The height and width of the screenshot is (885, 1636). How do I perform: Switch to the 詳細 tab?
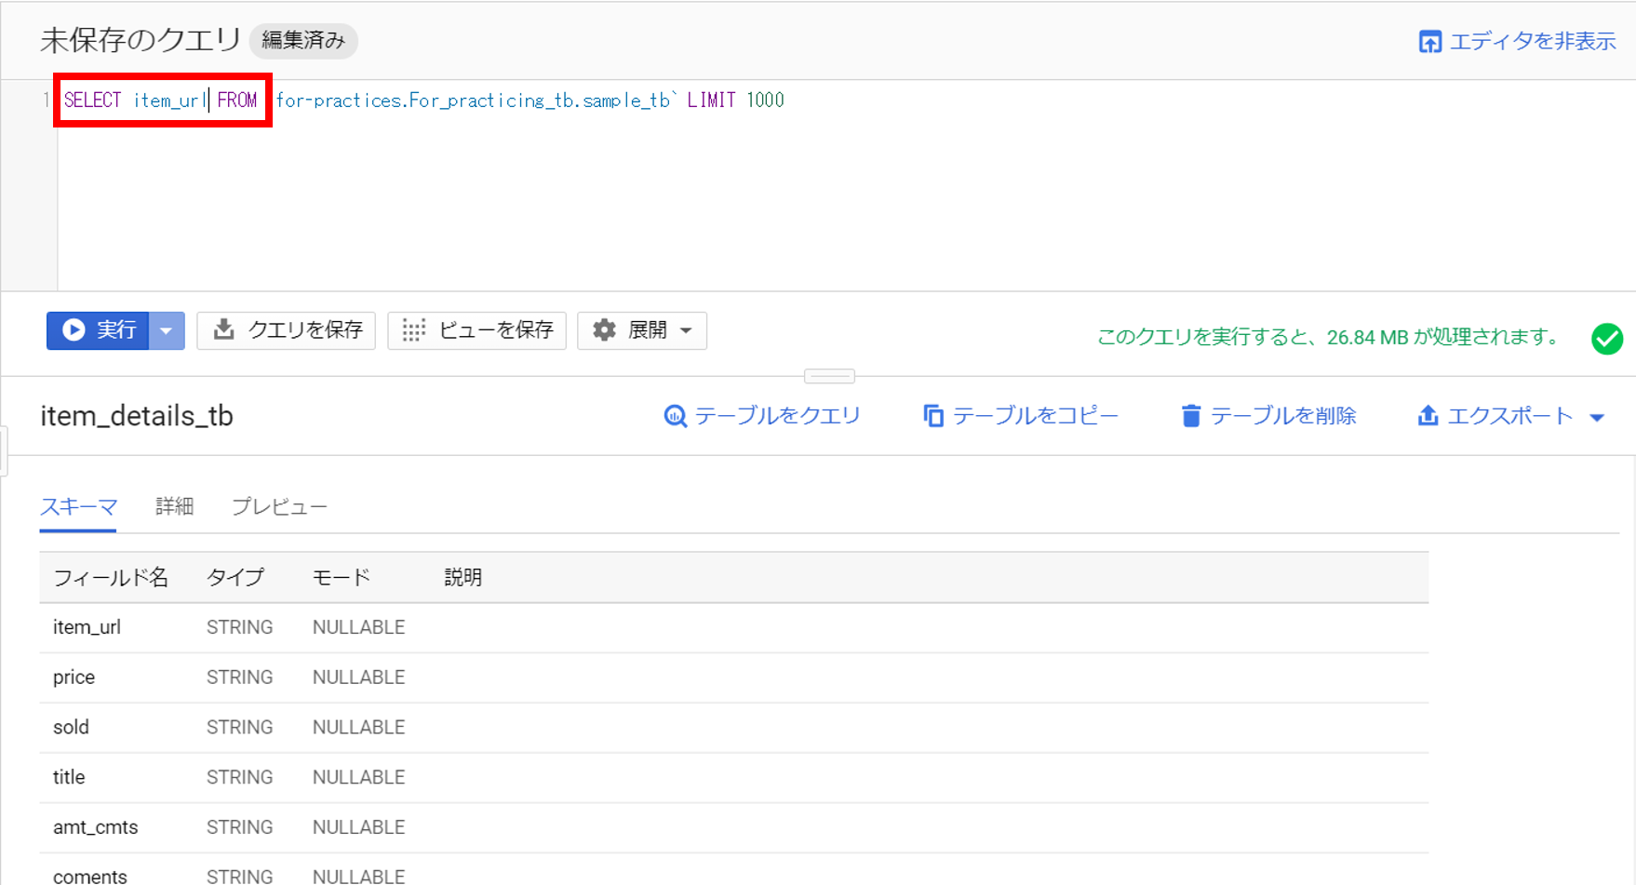174,506
